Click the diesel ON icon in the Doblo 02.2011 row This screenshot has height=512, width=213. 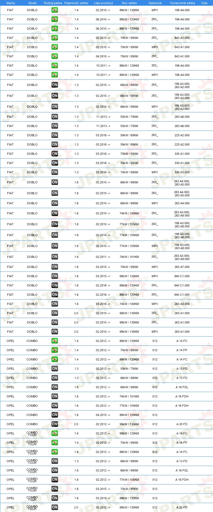55,257
